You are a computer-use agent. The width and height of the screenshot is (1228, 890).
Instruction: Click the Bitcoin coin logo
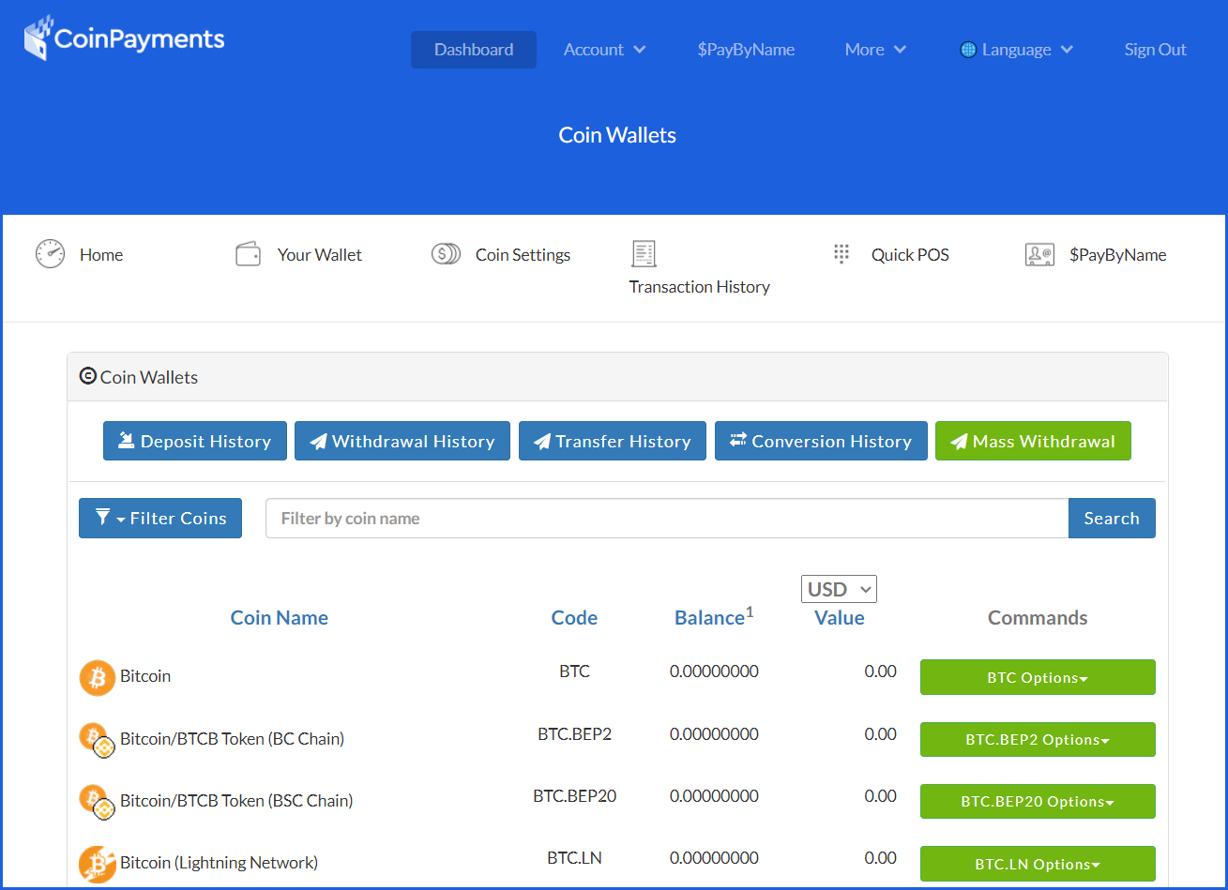(97, 677)
